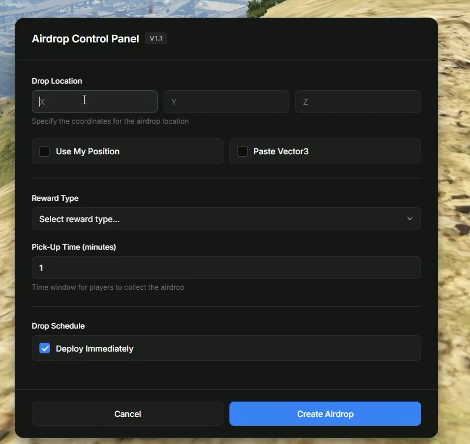The height and width of the screenshot is (444, 470).
Task: Tick the Paste Vector3 checkbox
Action: coord(242,151)
